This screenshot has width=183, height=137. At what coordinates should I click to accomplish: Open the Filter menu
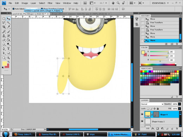(50, 3)
